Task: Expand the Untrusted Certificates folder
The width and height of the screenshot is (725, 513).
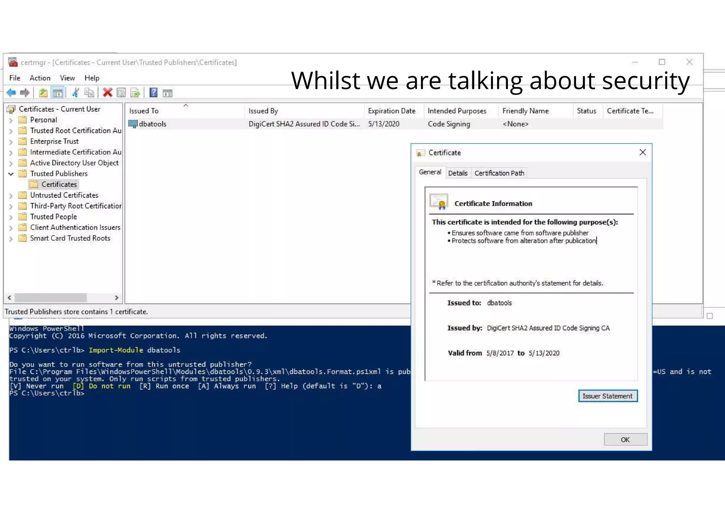Action: [x=11, y=196]
